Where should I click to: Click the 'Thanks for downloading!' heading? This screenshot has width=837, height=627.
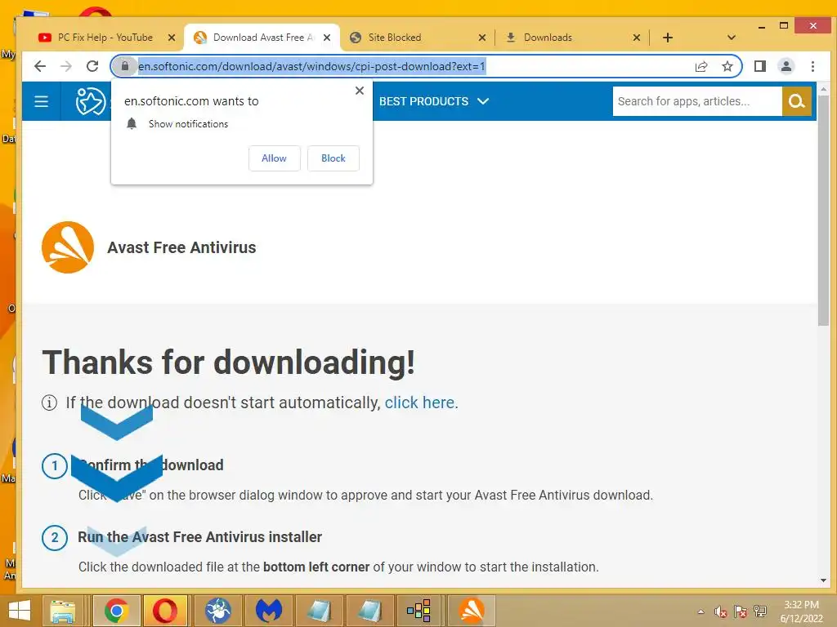point(229,362)
